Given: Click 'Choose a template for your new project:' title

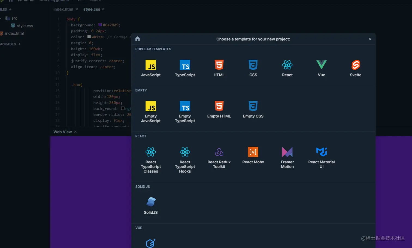Looking at the screenshot, I should tap(253, 39).
